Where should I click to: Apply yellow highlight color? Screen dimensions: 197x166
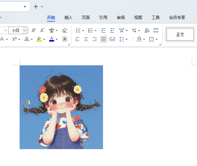[39, 39]
